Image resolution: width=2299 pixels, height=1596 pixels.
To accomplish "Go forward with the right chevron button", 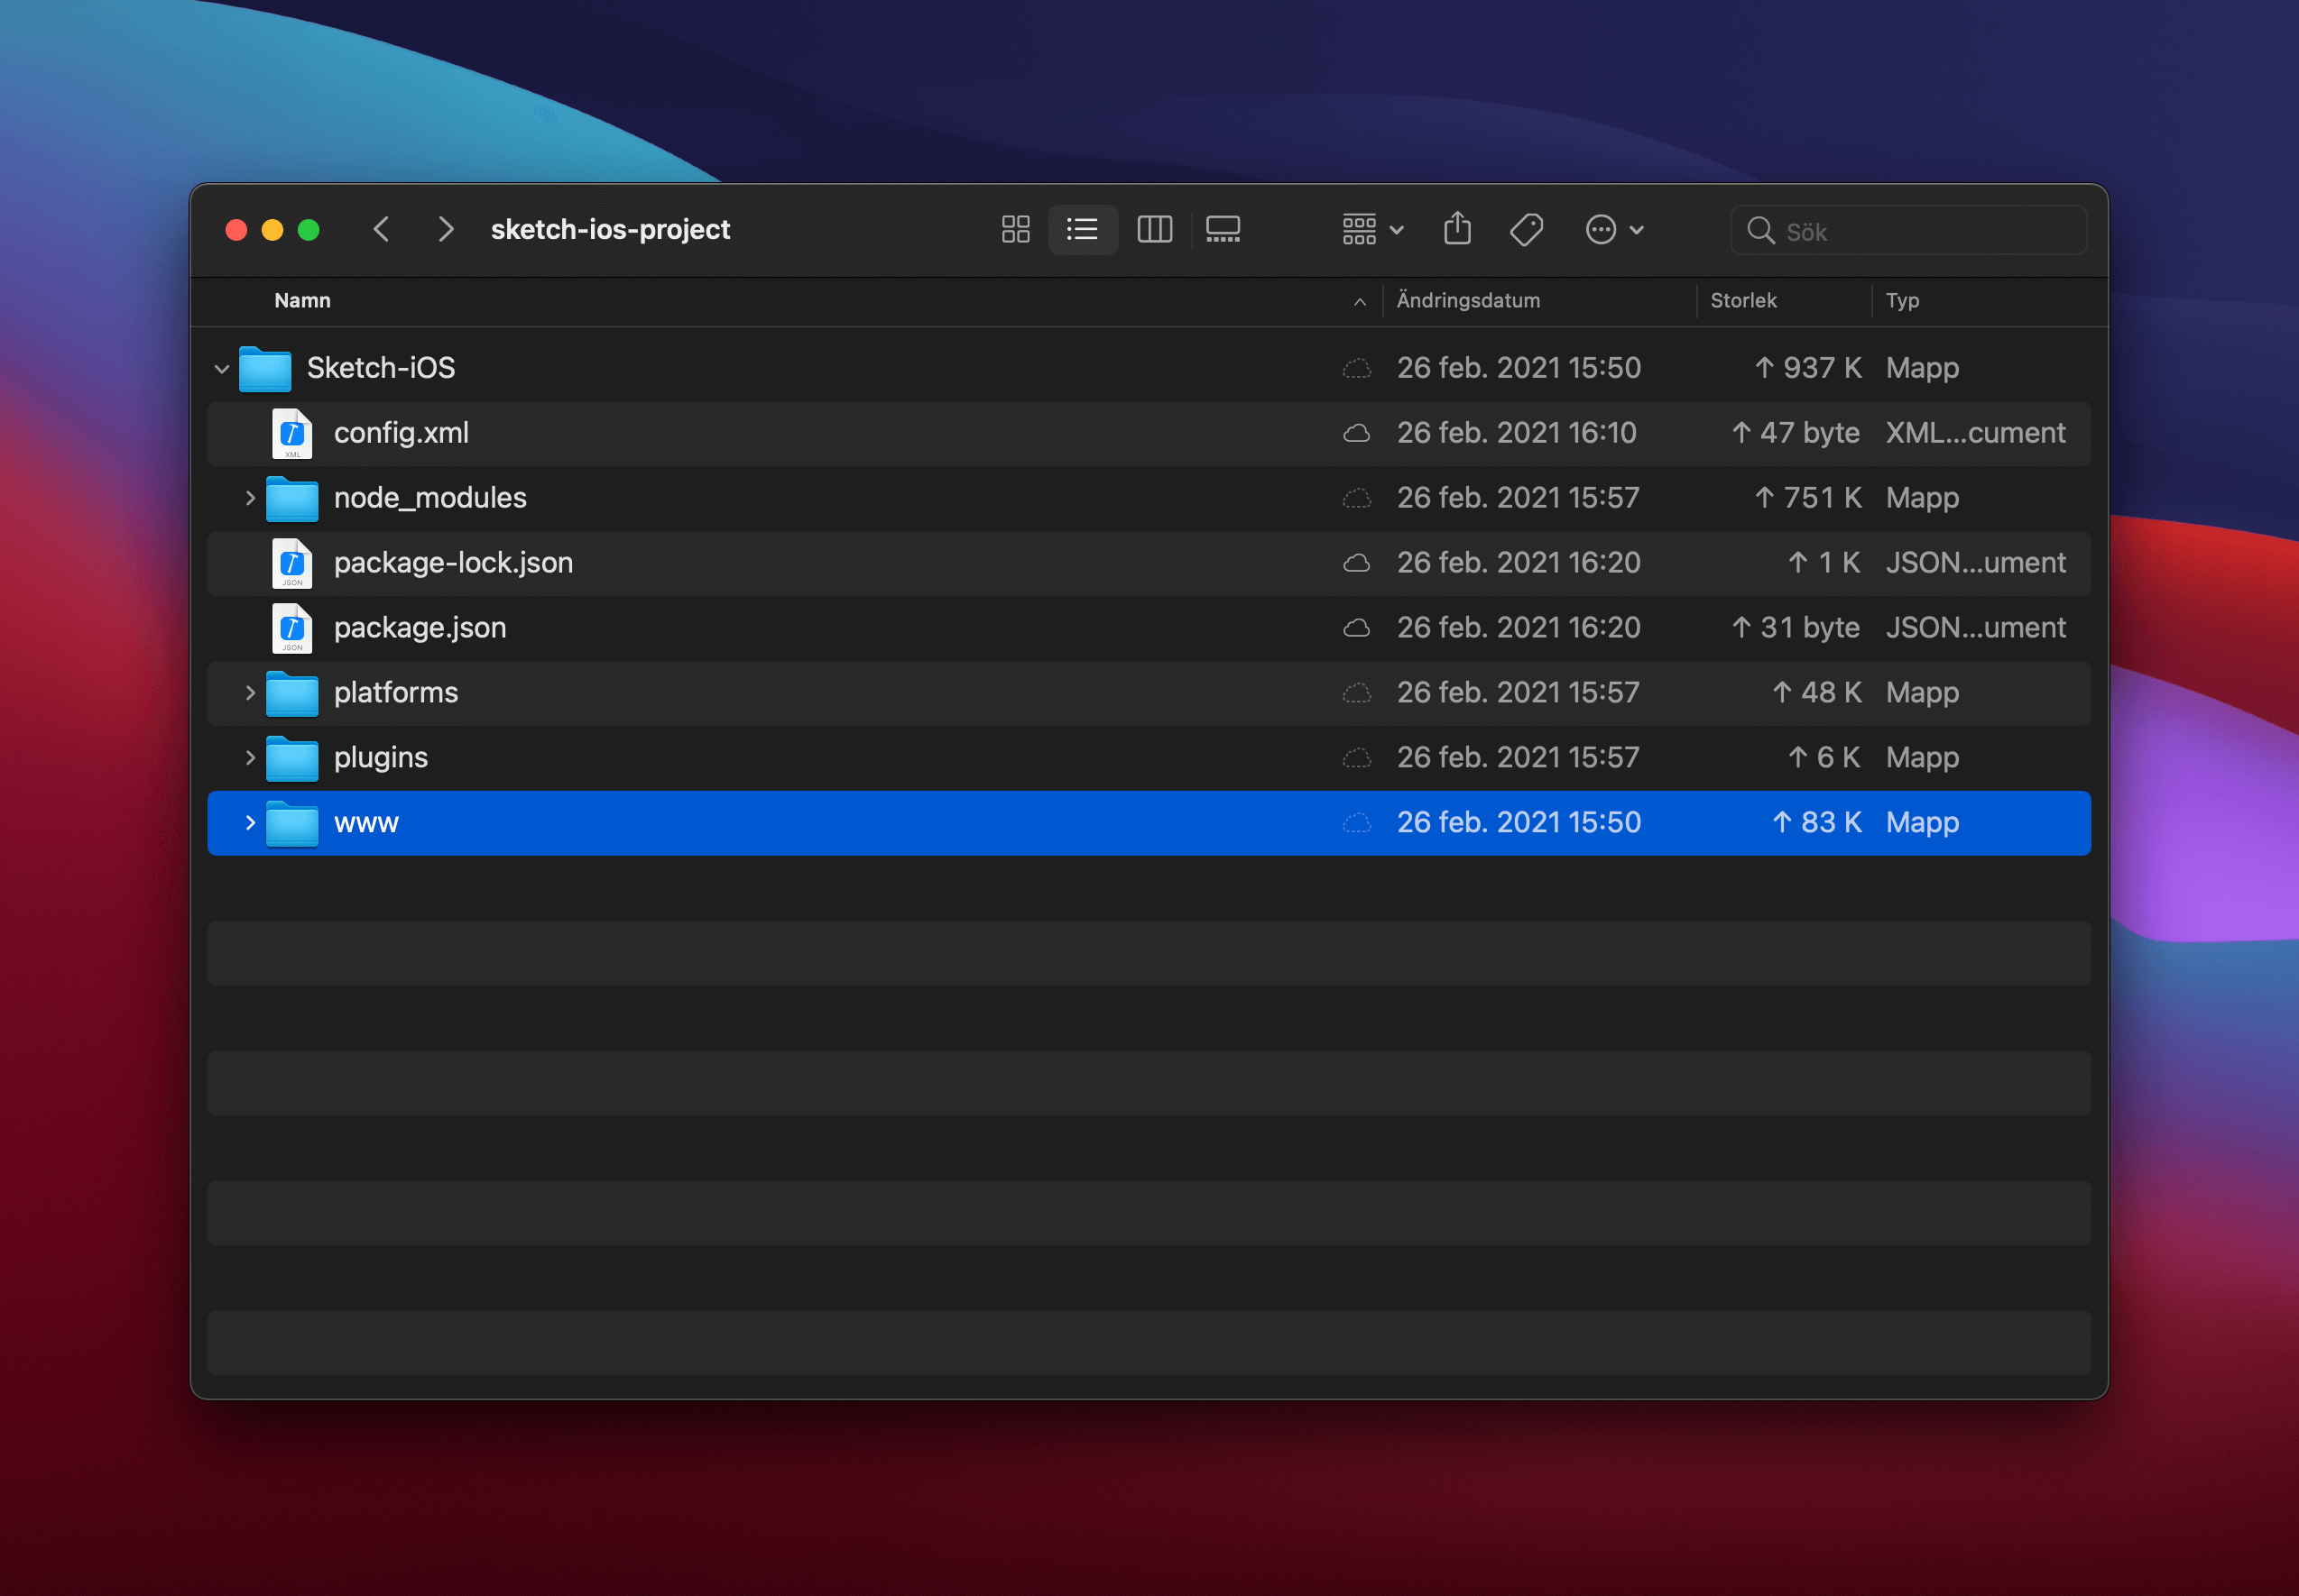I will click(447, 230).
